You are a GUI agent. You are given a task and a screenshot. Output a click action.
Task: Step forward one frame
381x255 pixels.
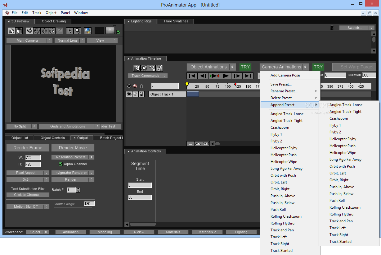(x=237, y=76)
